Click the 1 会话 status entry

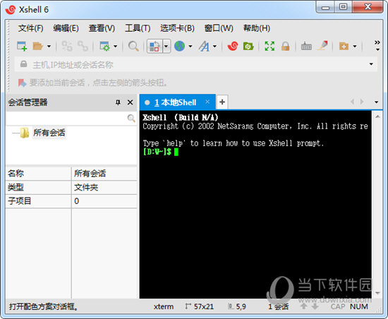279,306
